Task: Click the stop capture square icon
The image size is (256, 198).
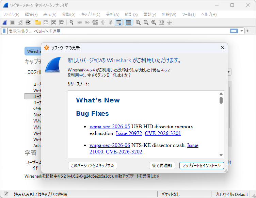Action: tap(13, 22)
